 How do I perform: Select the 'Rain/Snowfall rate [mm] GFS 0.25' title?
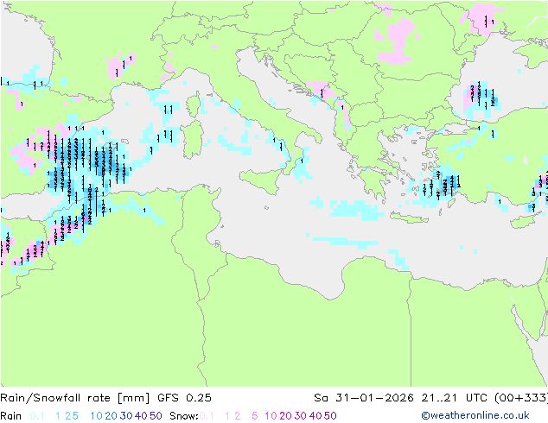[105, 398]
